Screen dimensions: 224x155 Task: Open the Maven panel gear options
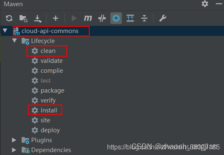click(205, 4)
